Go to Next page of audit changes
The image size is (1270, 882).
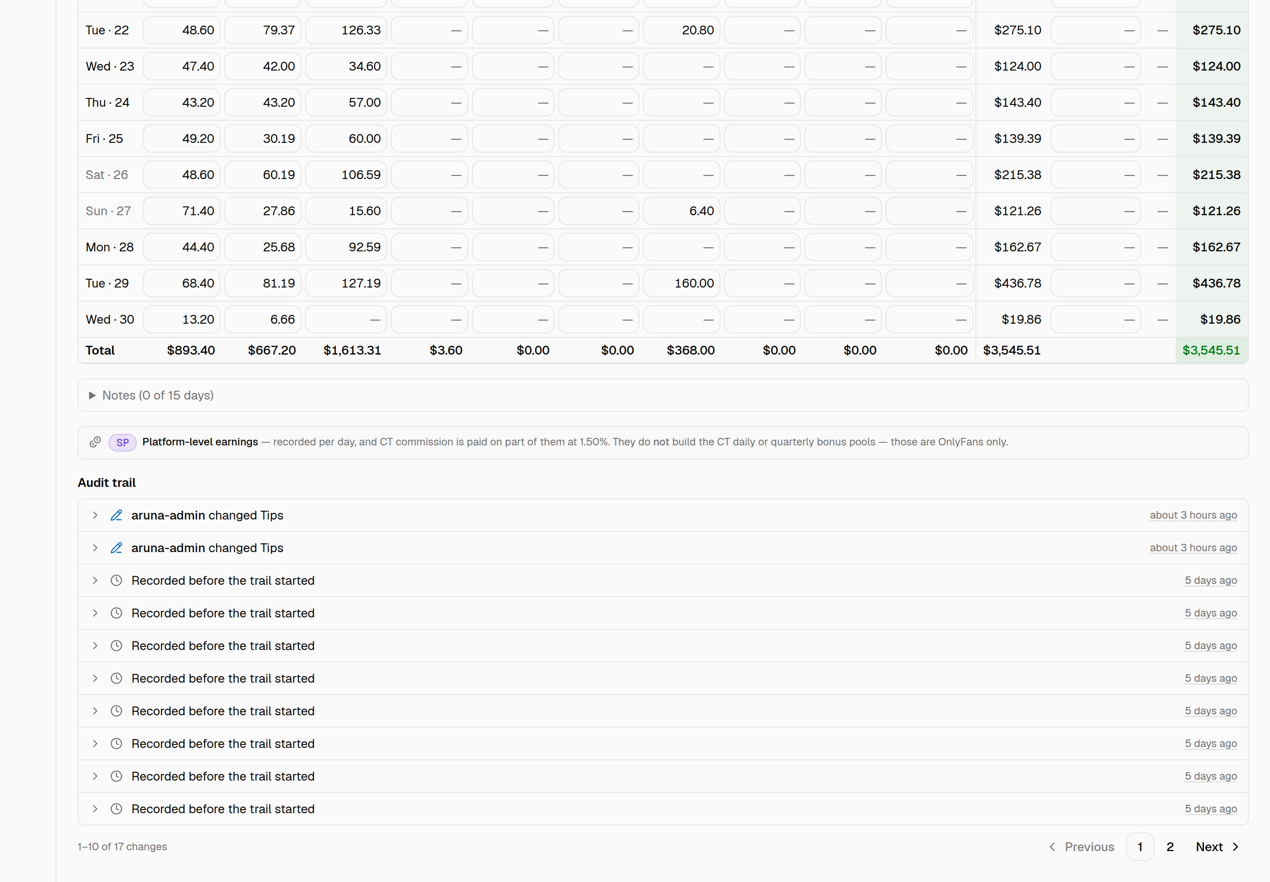pos(1218,847)
